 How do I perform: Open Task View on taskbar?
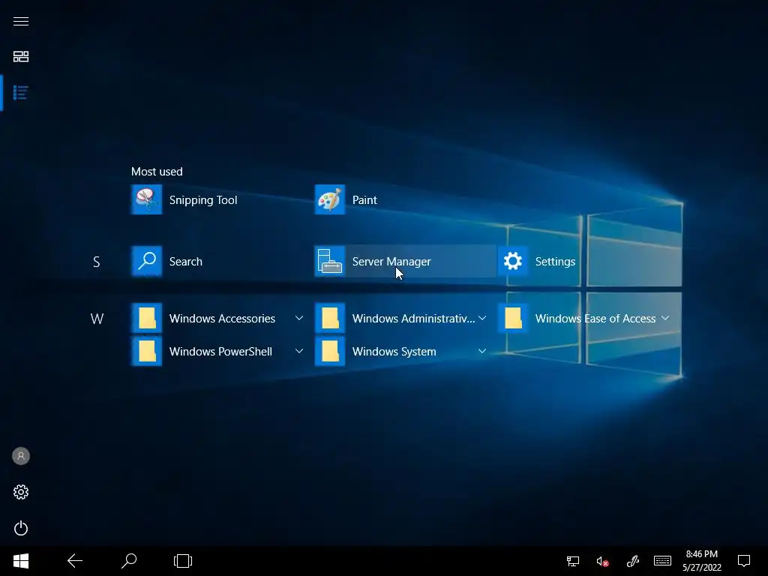coord(183,561)
